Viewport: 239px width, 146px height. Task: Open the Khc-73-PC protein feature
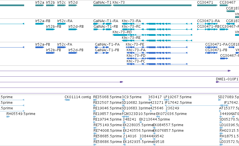(x=157, y=64)
